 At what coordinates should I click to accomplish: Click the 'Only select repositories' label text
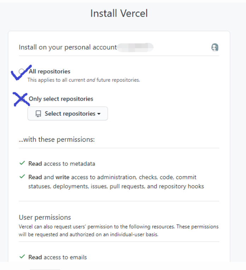[x=61, y=99]
